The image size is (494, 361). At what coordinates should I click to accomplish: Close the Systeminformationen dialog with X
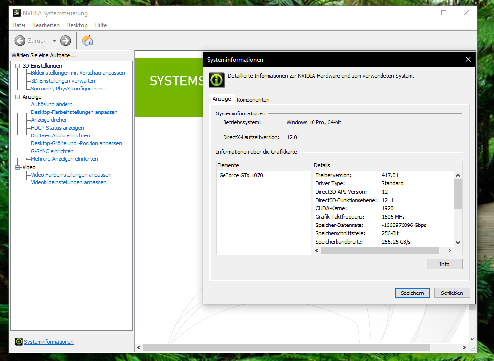[x=468, y=60]
